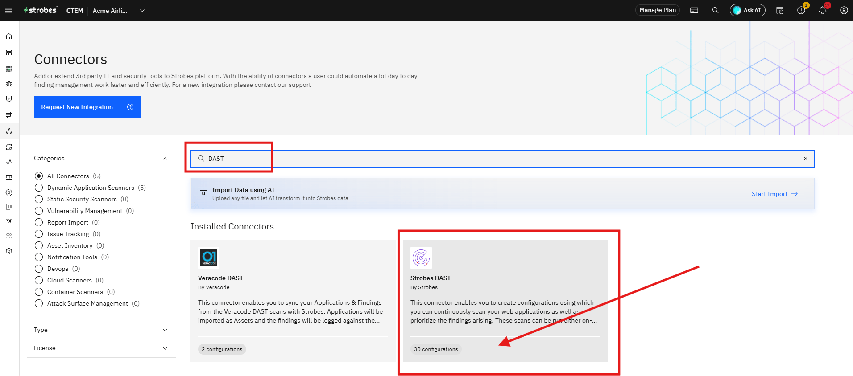
Task: Open global search in the top bar
Action: coord(716,10)
